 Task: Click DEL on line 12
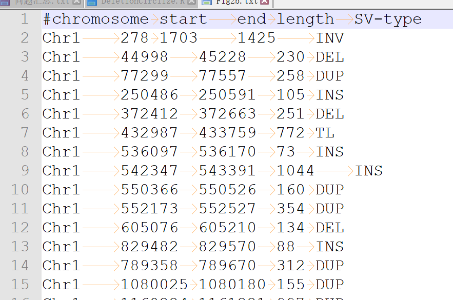pyautogui.click(x=330, y=228)
